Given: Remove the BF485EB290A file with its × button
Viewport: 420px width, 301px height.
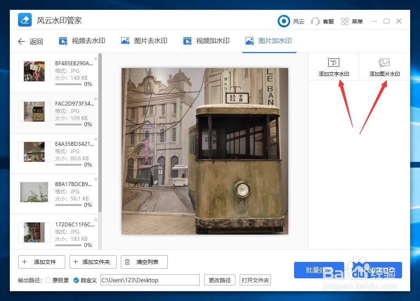Looking at the screenshot, I should (x=95, y=58).
